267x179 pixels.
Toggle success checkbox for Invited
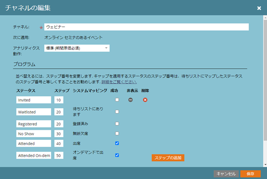117,100
